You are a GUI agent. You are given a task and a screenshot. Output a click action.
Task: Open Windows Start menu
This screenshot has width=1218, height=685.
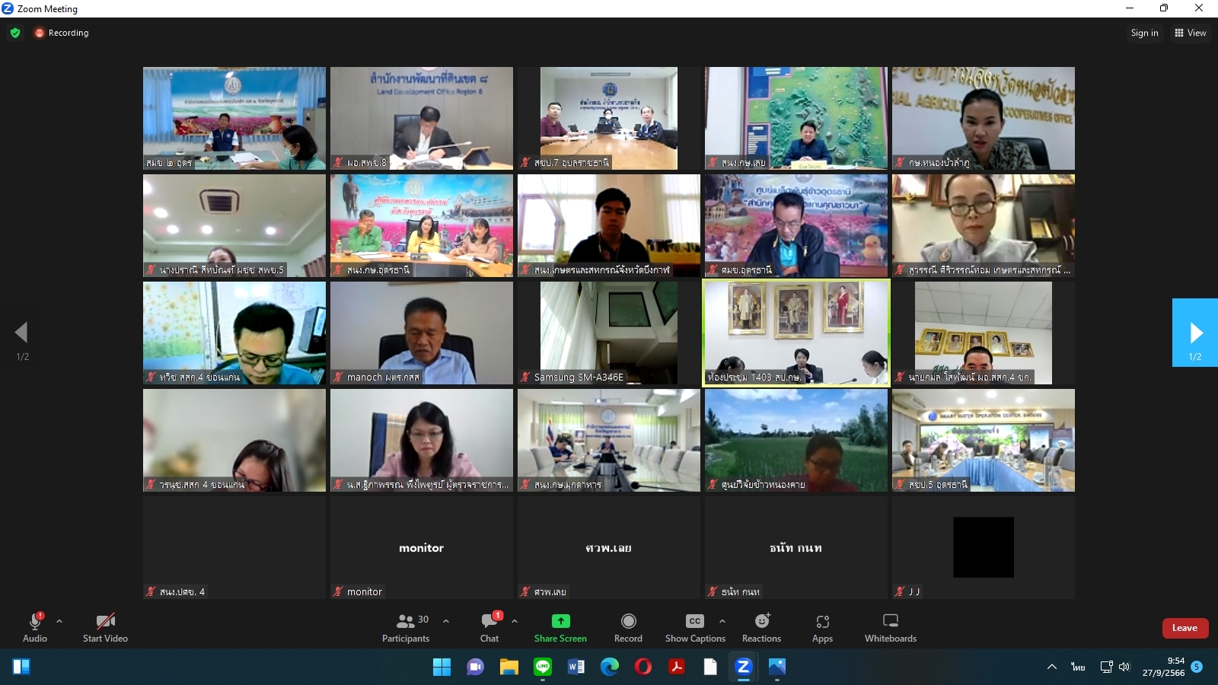tap(442, 667)
